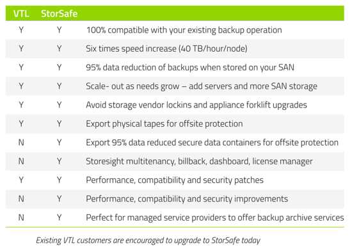The height and width of the screenshot is (250, 352).
Task: Click VTL 'N' for managed service providers row
Action: 21,217
